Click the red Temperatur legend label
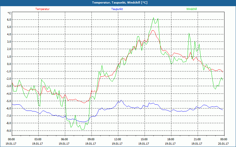236x147 pixels. click(42, 9)
